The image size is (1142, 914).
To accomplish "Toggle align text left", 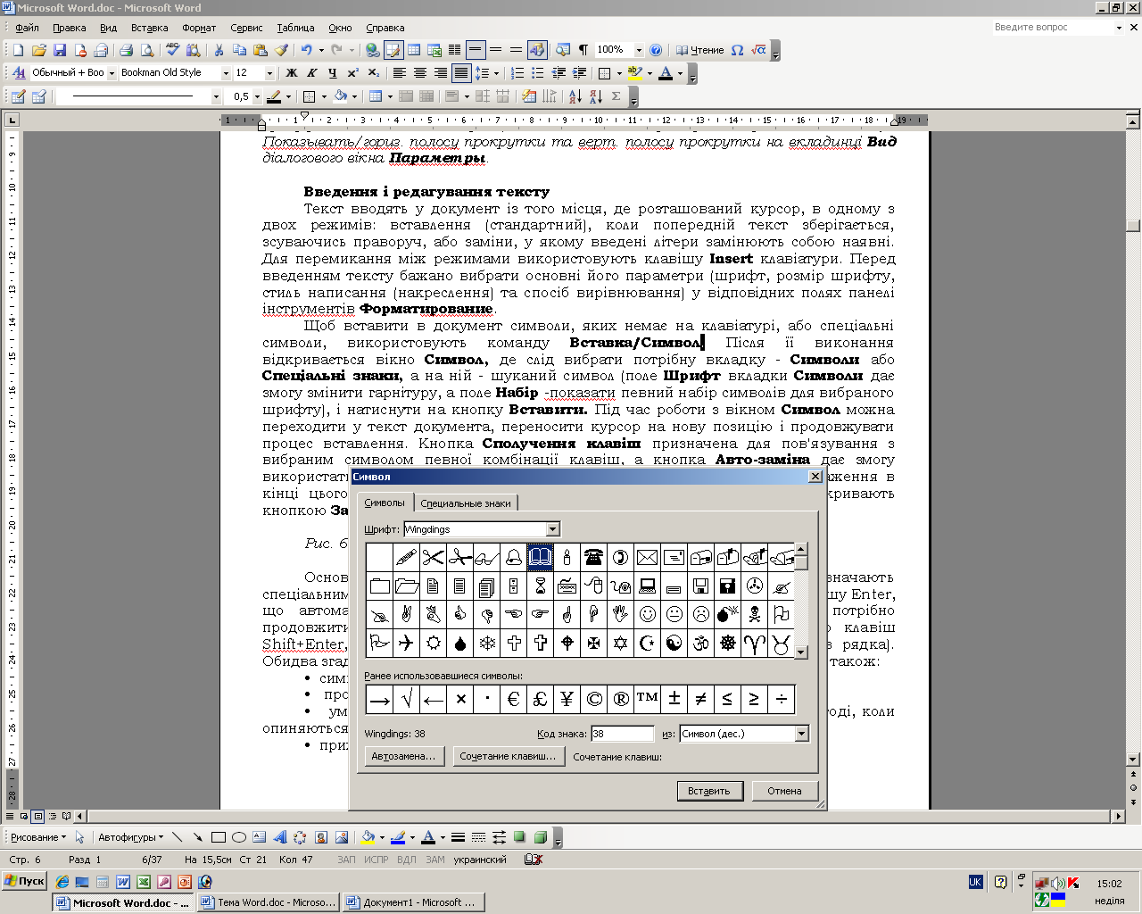I will 399,73.
